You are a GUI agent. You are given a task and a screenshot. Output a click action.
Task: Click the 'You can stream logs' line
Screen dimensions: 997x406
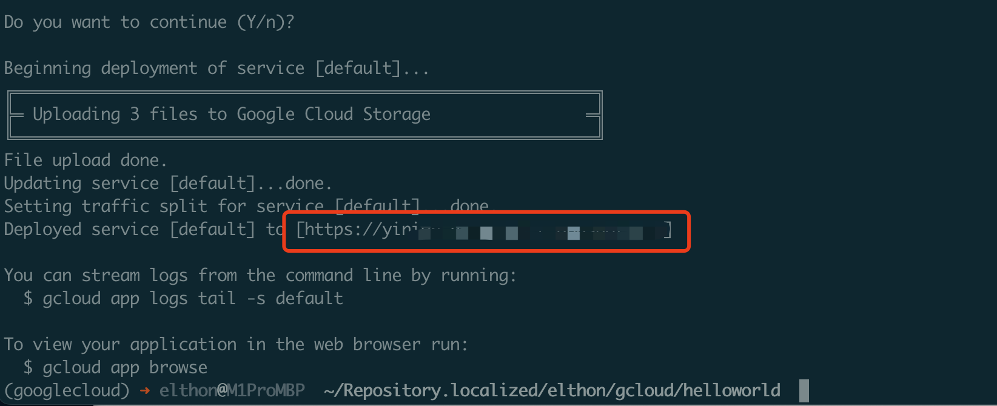(x=260, y=276)
